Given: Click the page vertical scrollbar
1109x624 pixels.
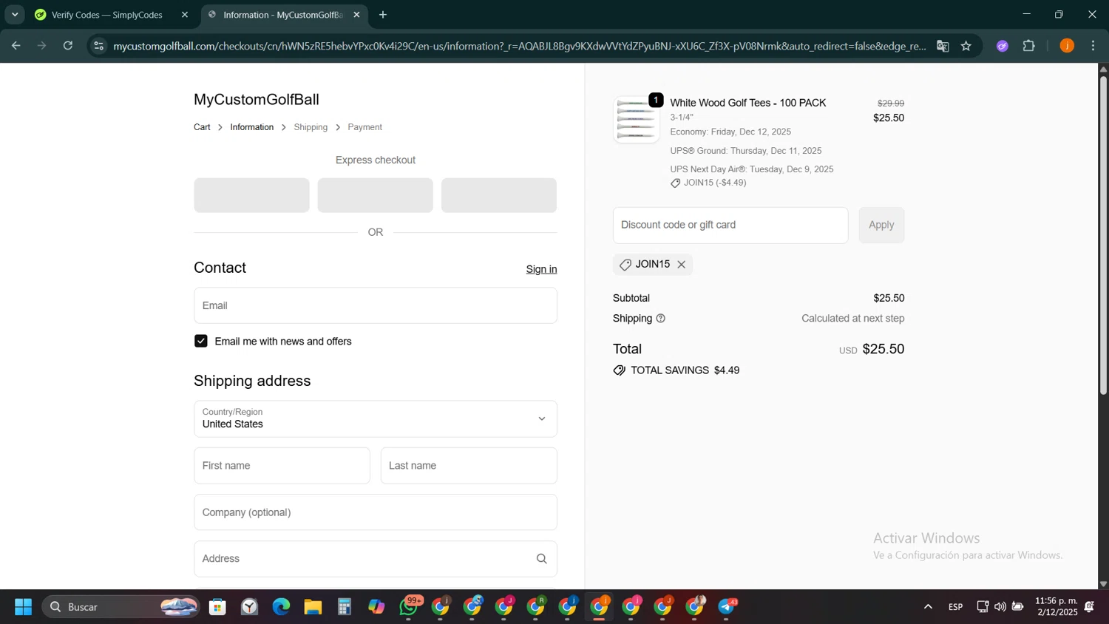Looking at the screenshot, I should coord(1103,237).
